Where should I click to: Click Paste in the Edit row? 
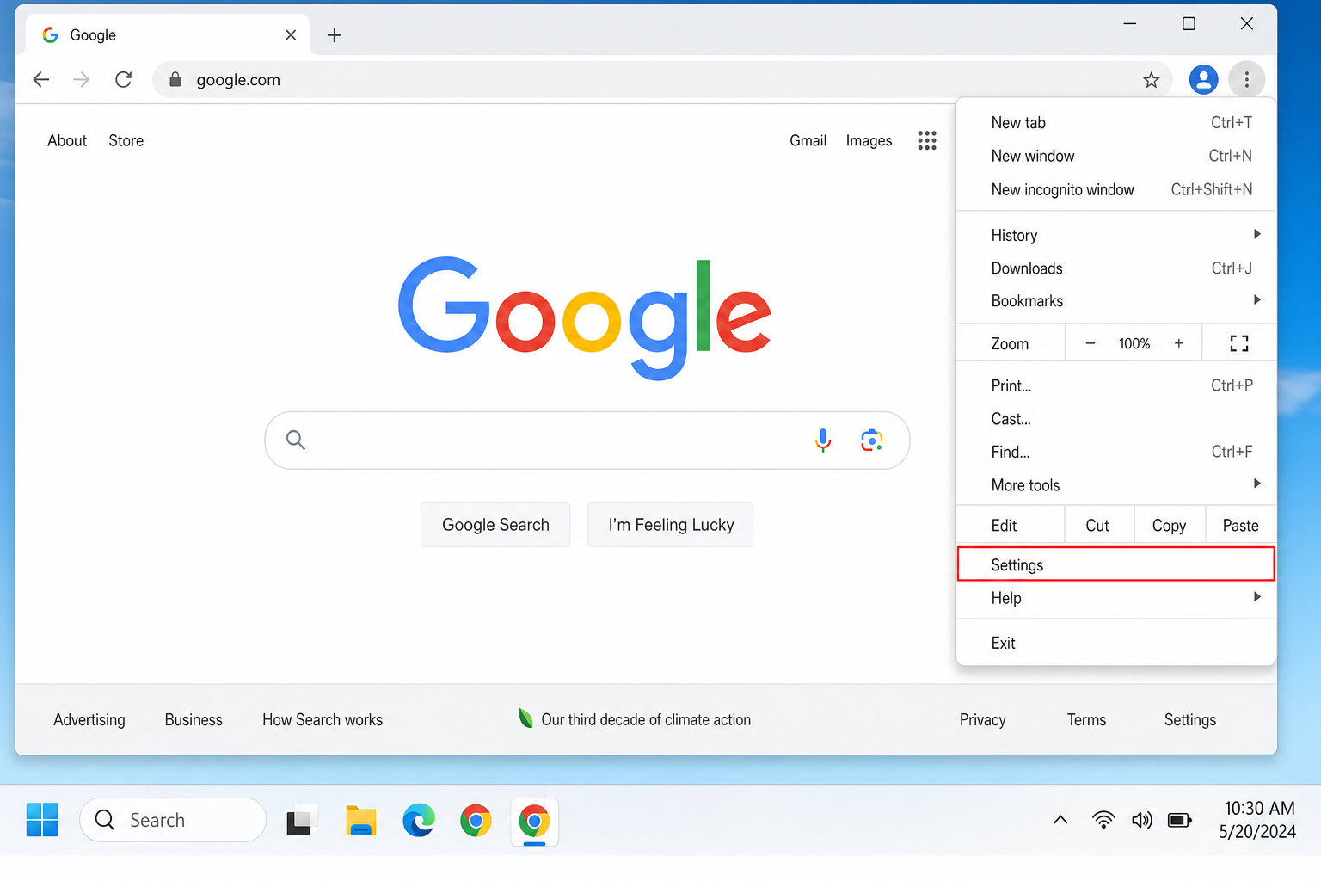coord(1240,526)
